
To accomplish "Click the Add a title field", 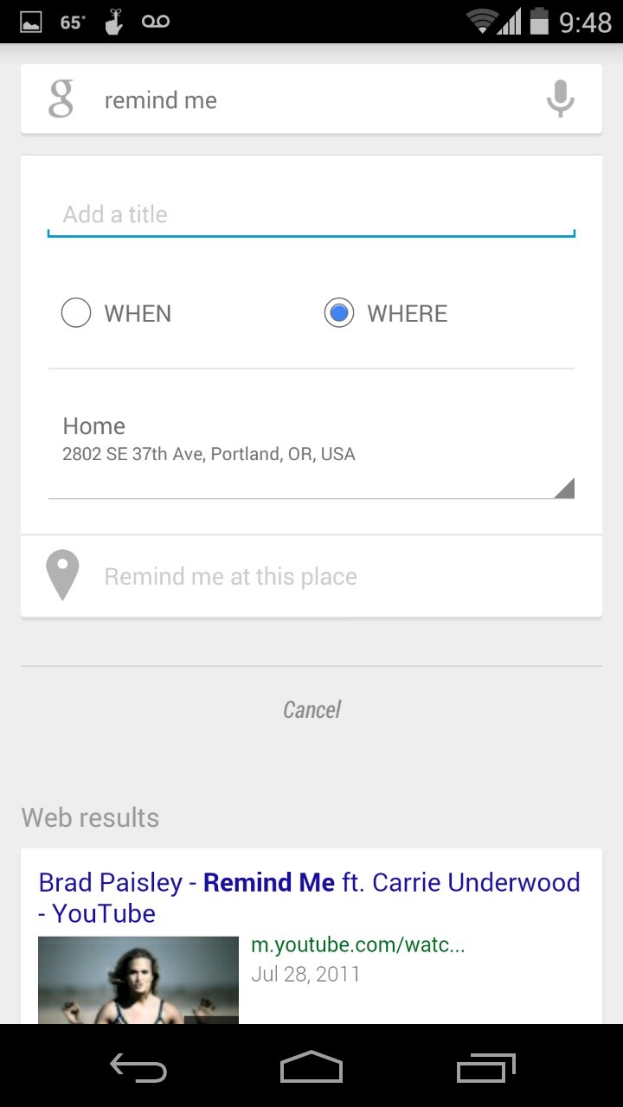I will 311,214.
